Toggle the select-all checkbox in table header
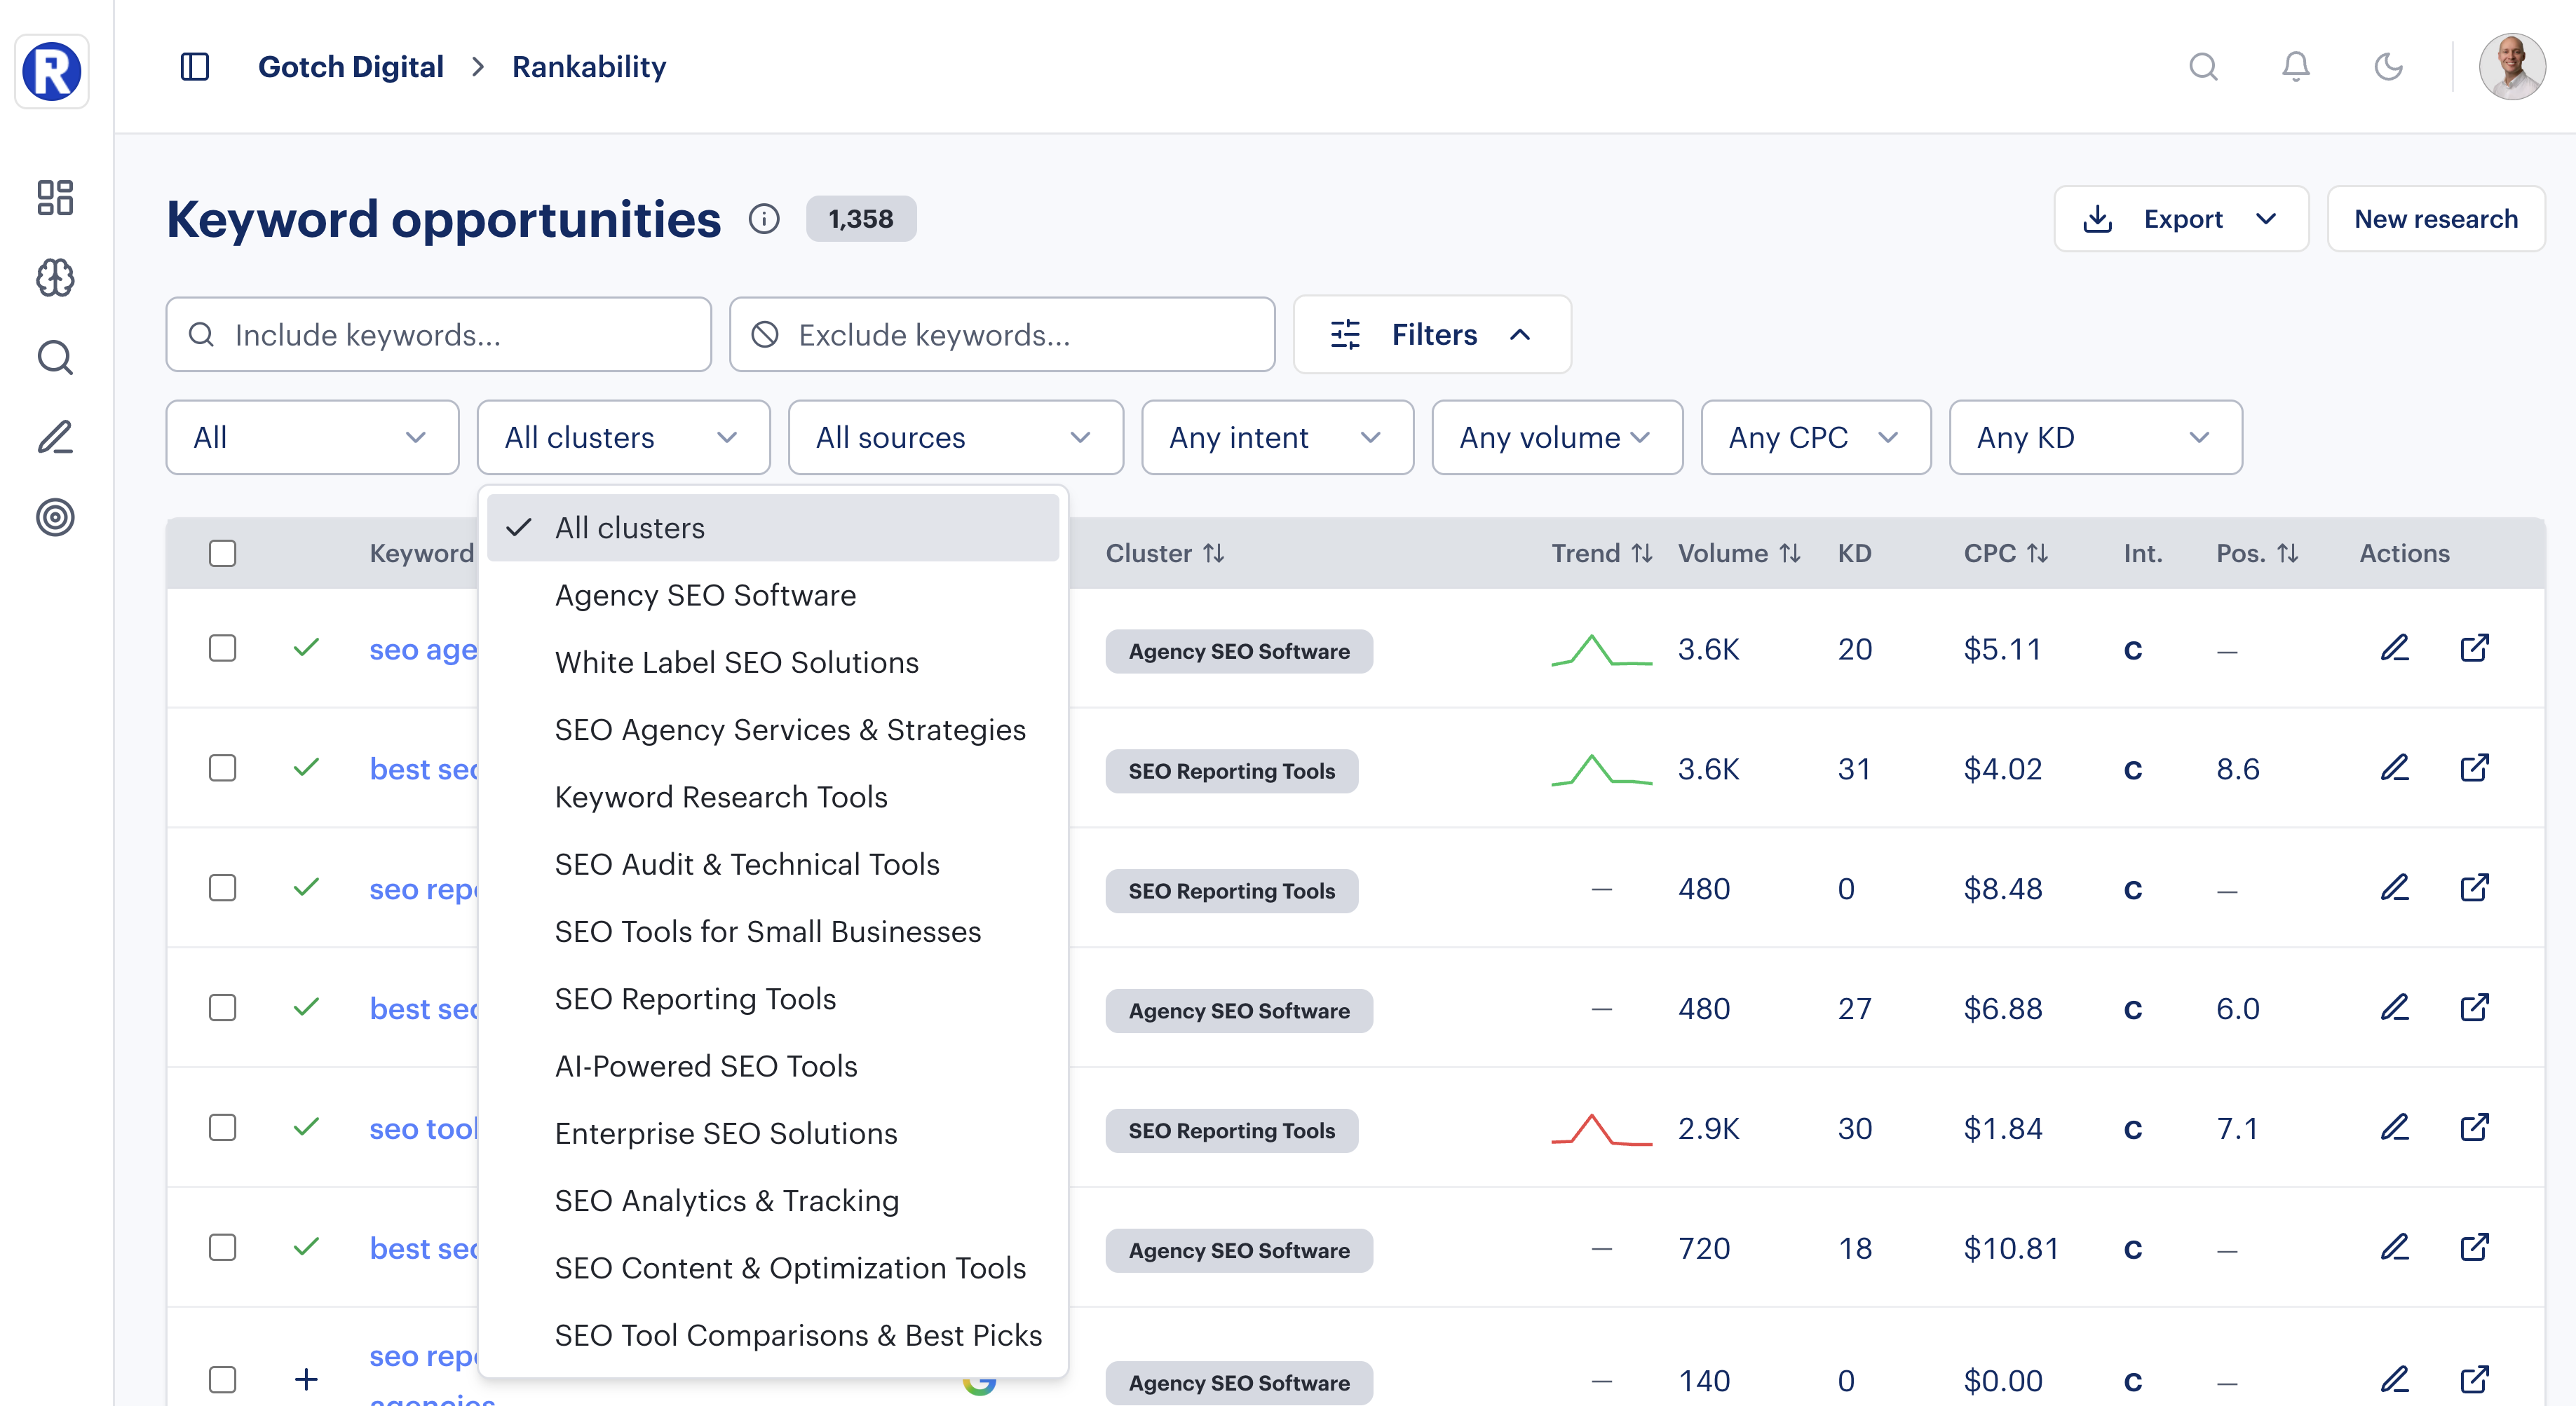This screenshot has height=1406, width=2576. click(x=222, y=552)
